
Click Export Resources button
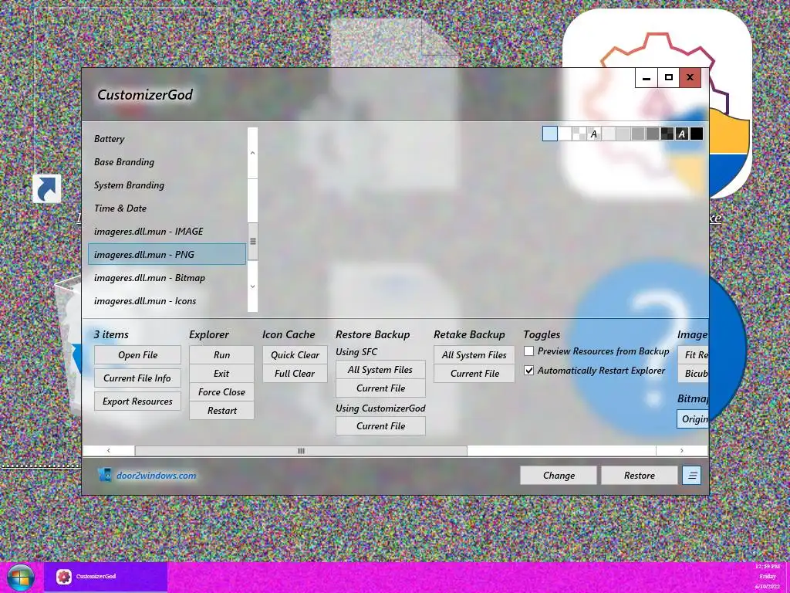pos(137,402)
